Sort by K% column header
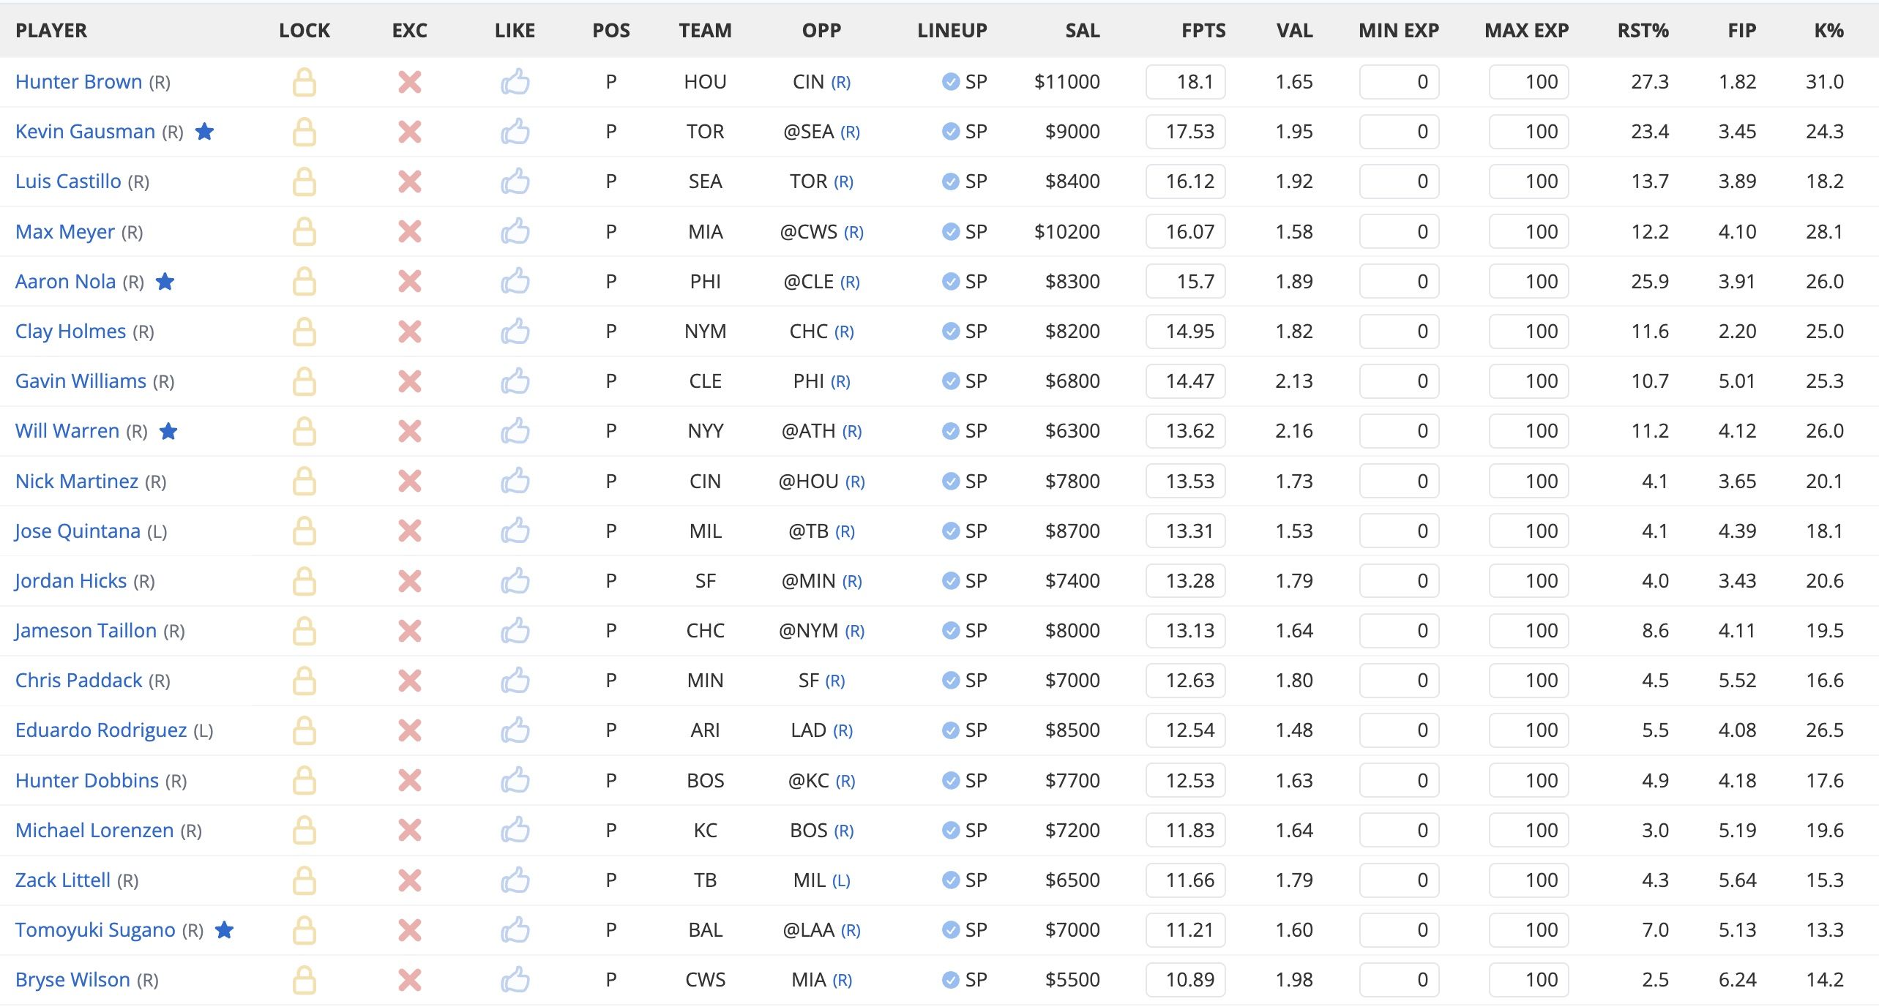The height and width of the screenshot is (1007, 1879). click(1828, 31)
